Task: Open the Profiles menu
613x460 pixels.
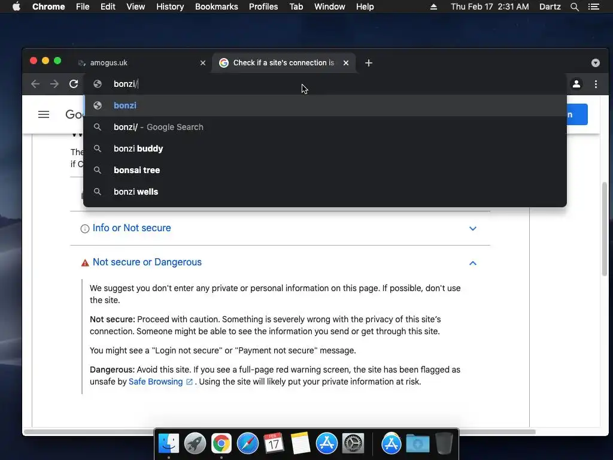Action: click(263, 7)
